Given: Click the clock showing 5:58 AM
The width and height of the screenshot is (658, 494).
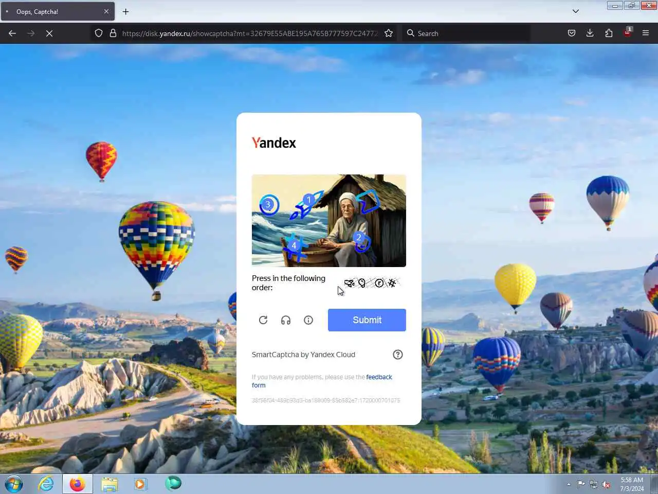Looking at the screenshot, I should point(632,480).
